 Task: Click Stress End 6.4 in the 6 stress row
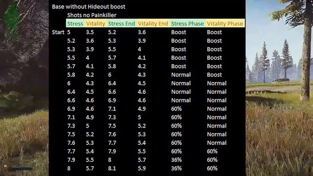point(112,84)
